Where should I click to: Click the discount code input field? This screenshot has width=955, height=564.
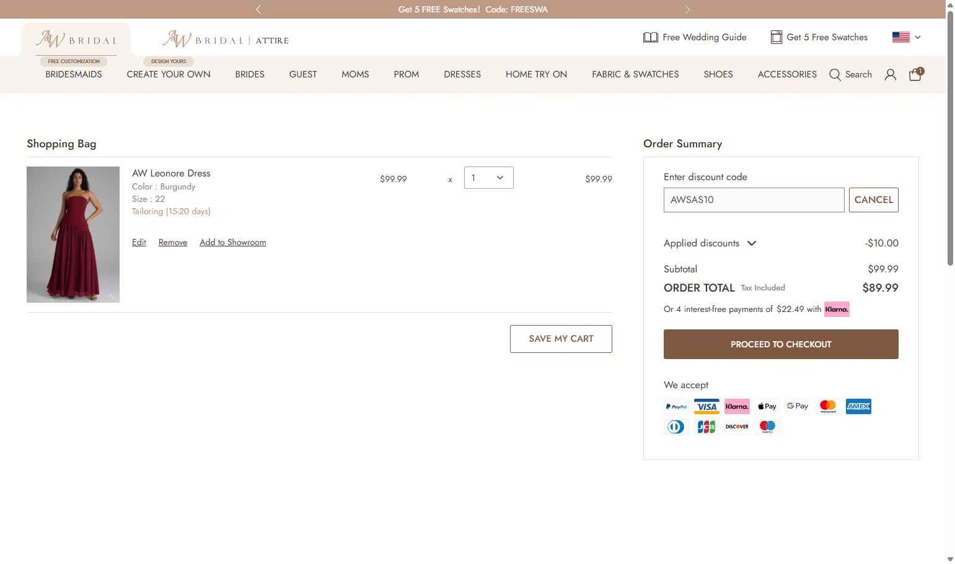[x=754, y=200]
